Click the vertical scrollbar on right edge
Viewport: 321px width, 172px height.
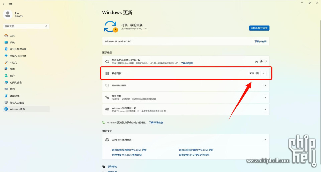[320, 92]
